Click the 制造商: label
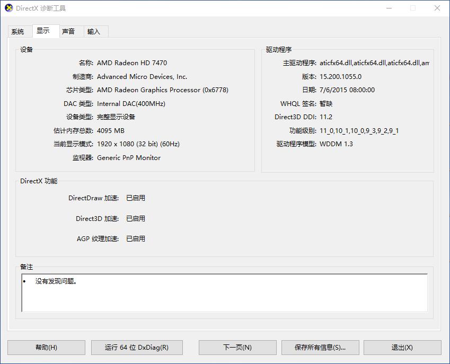The image size is (450, 364). click(x=83, y=77)
